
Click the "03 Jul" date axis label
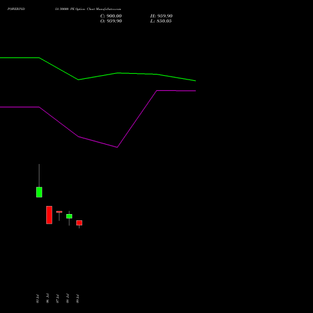click(38, 299)
